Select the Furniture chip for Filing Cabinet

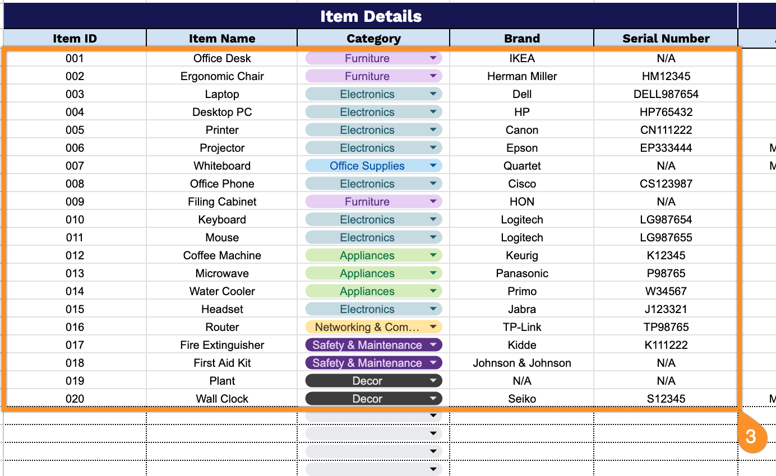coord(367,202)
